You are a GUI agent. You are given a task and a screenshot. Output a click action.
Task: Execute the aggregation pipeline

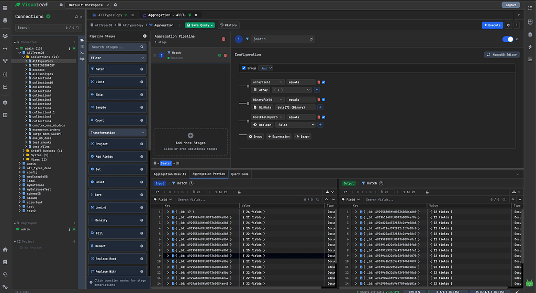tap(492, 25)
